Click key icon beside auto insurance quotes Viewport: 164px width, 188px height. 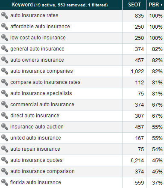pos(5,160)
